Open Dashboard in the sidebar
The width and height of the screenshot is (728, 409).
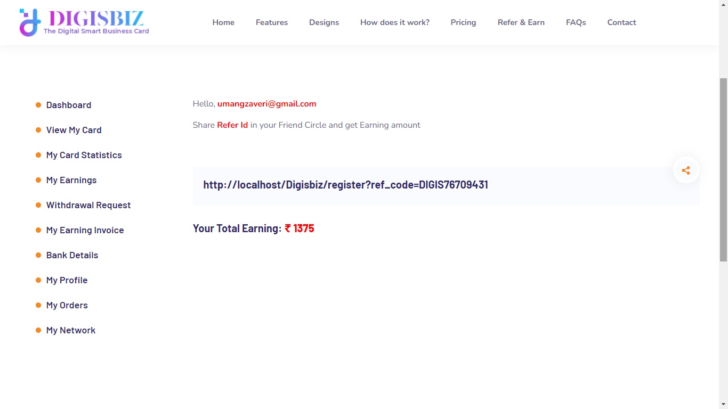68,105
